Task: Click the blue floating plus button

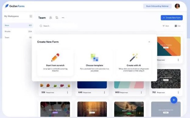Action: 174,100
